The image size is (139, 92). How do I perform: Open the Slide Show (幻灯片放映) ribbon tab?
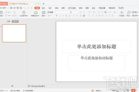[72, 8]
